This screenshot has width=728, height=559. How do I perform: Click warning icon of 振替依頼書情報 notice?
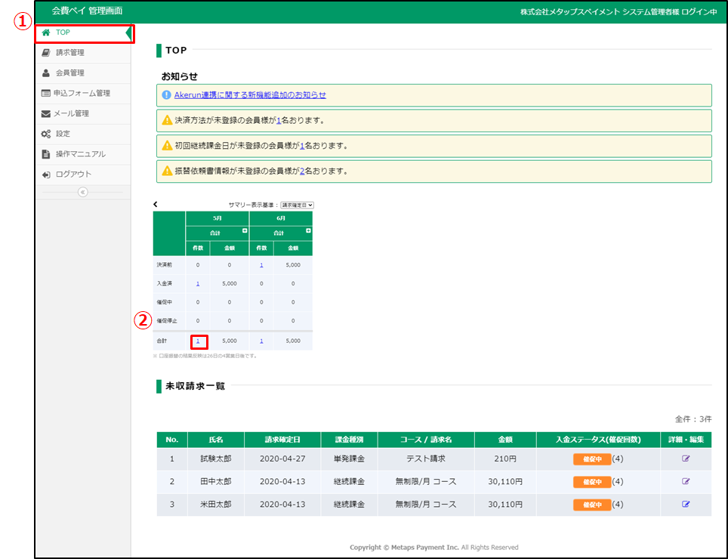167,171
